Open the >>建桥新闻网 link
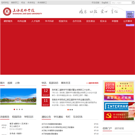The height and width of the screenshot is (135, 135). click(x=92, y=83)
